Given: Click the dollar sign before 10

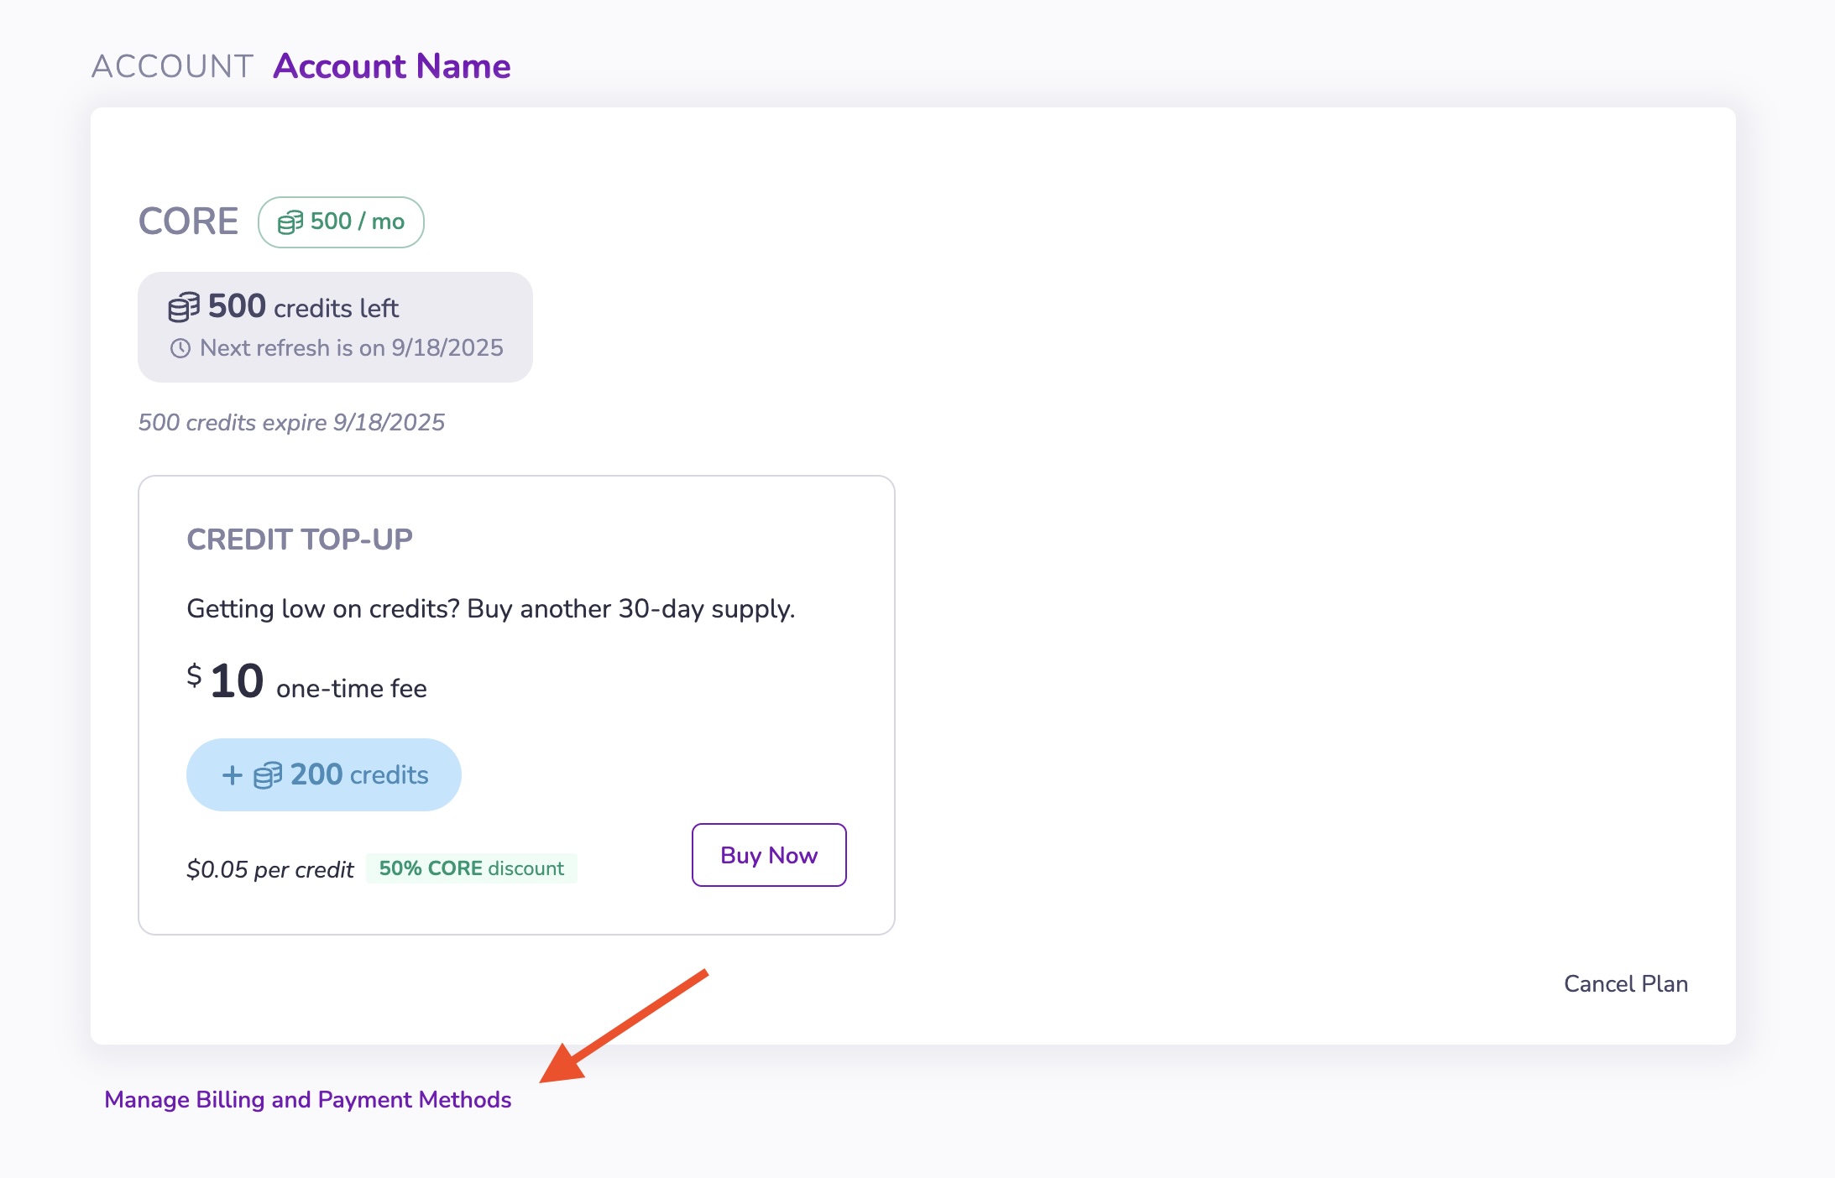Looking at the screenshot, I should click(194, 675).
